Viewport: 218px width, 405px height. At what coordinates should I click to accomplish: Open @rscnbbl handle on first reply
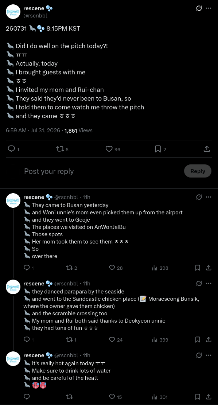pos(66,197)
